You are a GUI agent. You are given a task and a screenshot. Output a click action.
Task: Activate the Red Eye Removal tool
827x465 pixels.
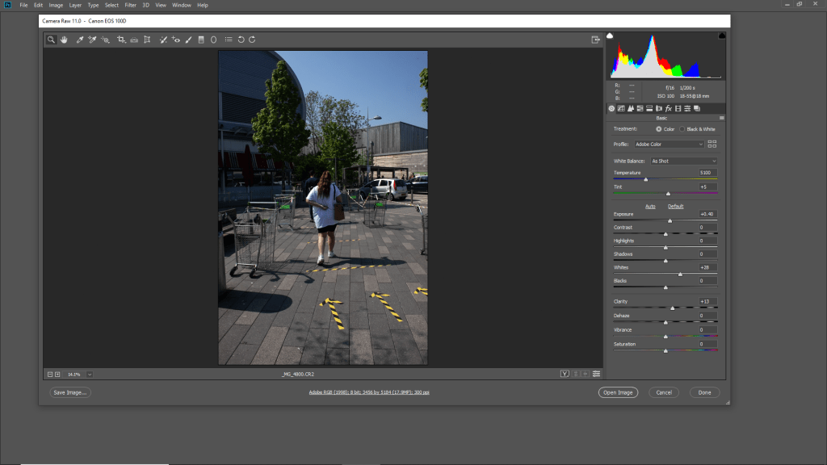[175, 39]
